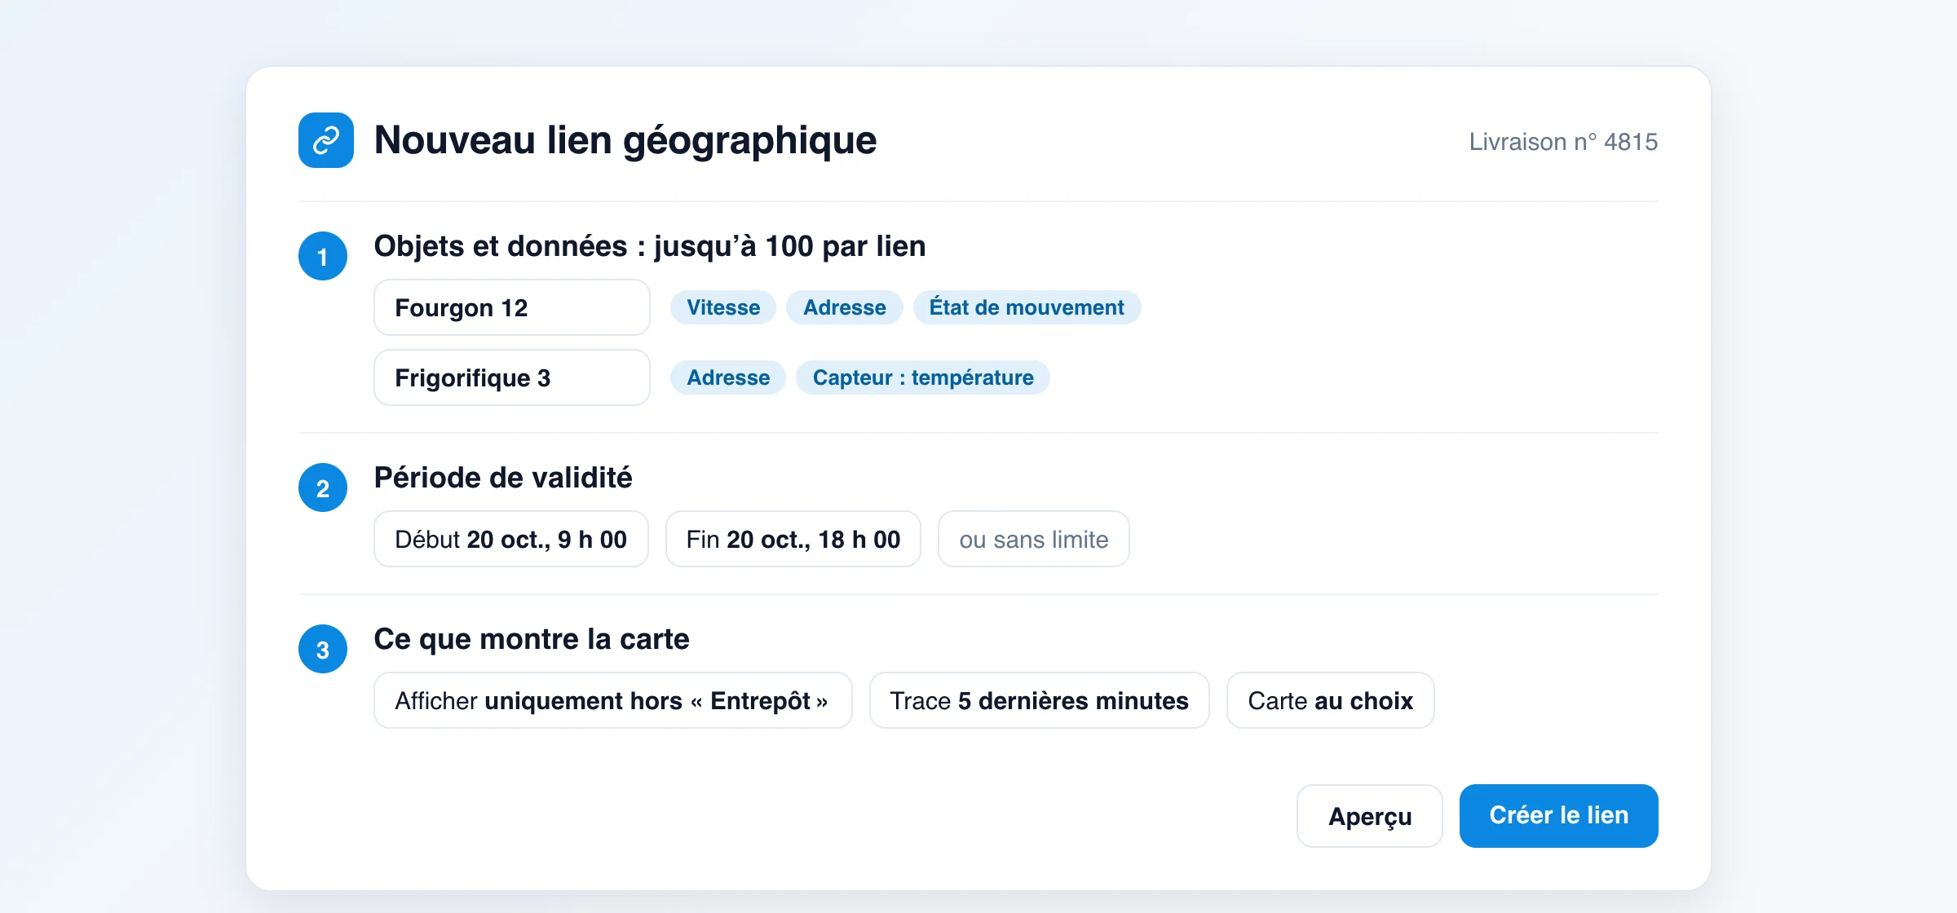Open the Trace 5 dernières minutes selector
This screenshot has height=913, width=1957.
coord(1040,700)
